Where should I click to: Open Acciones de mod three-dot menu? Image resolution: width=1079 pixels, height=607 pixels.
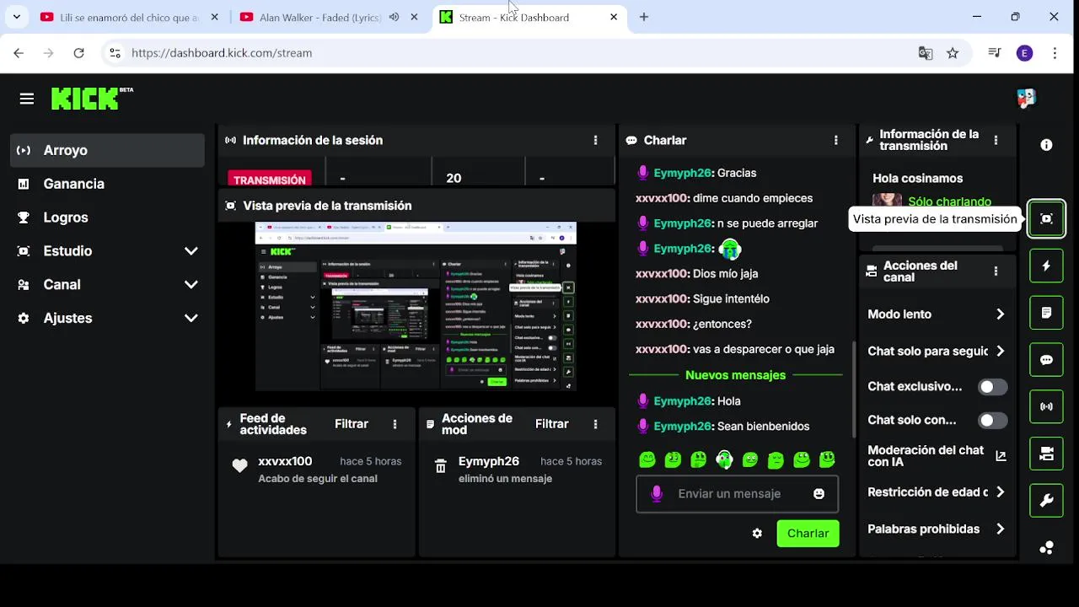pyautogui.click(x=595, y=424)
